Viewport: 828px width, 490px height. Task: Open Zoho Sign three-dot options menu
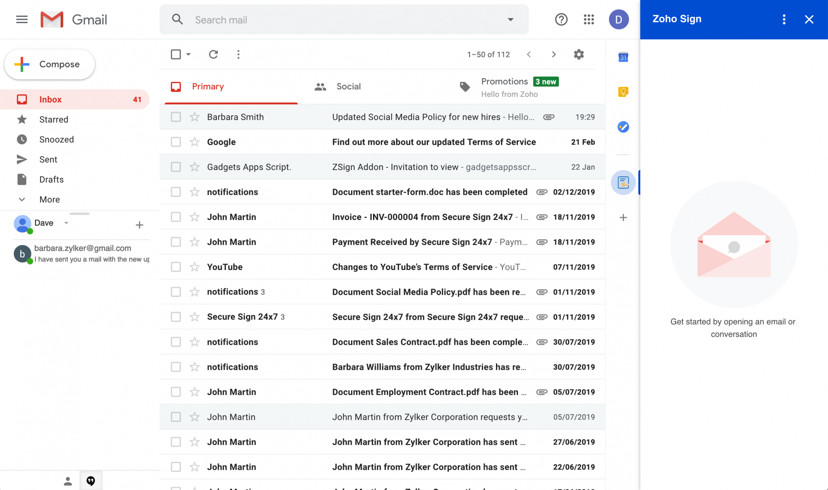pos(784,19)
